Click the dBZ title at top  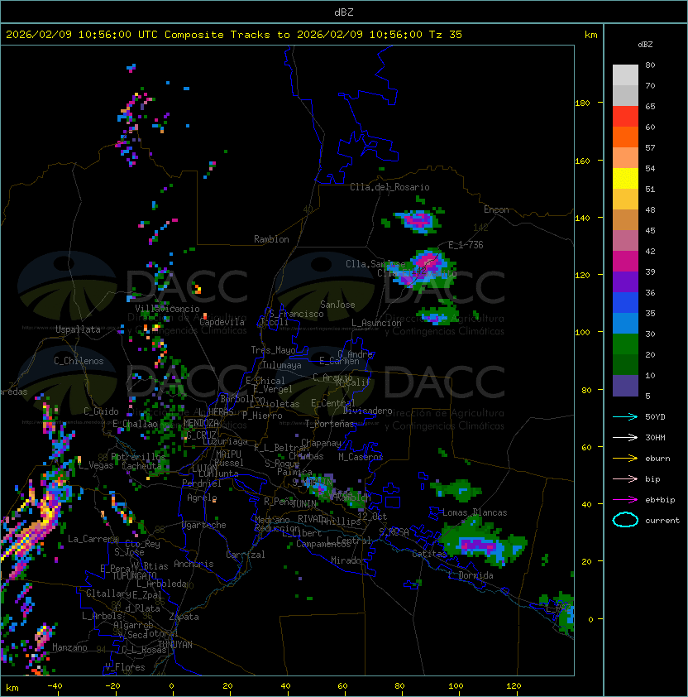tap(344, 12)
